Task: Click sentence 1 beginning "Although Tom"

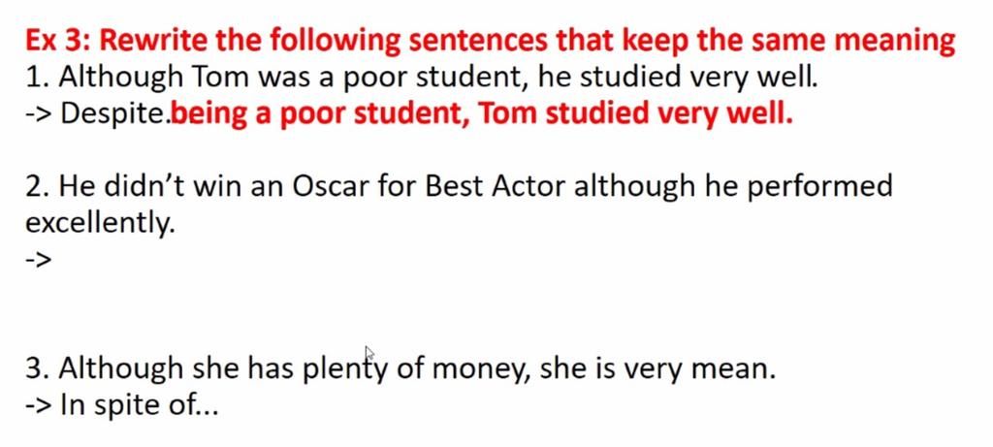Action: tap(422, 78)
